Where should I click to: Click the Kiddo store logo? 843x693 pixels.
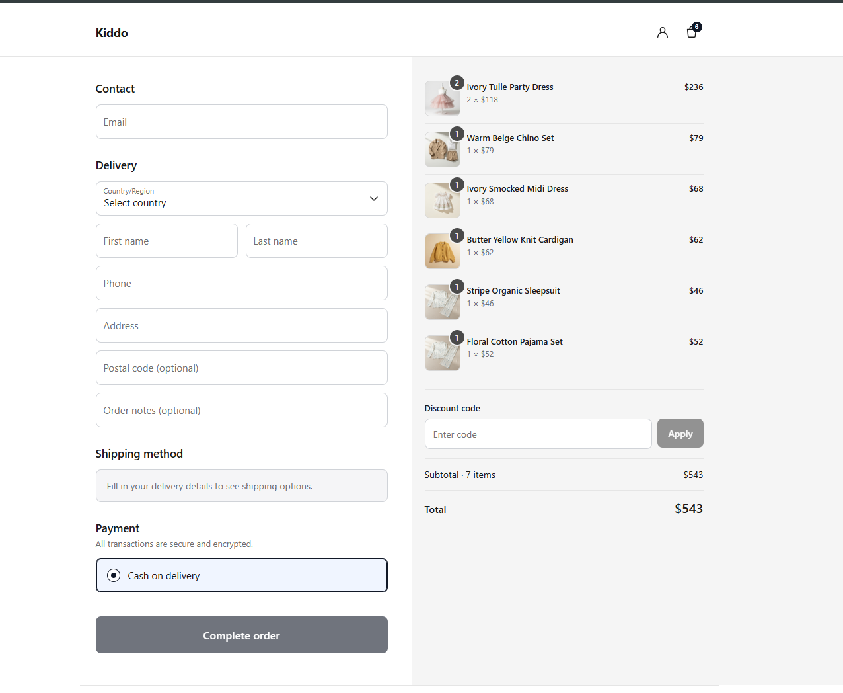pyautogui.click(x=112, y=33)
